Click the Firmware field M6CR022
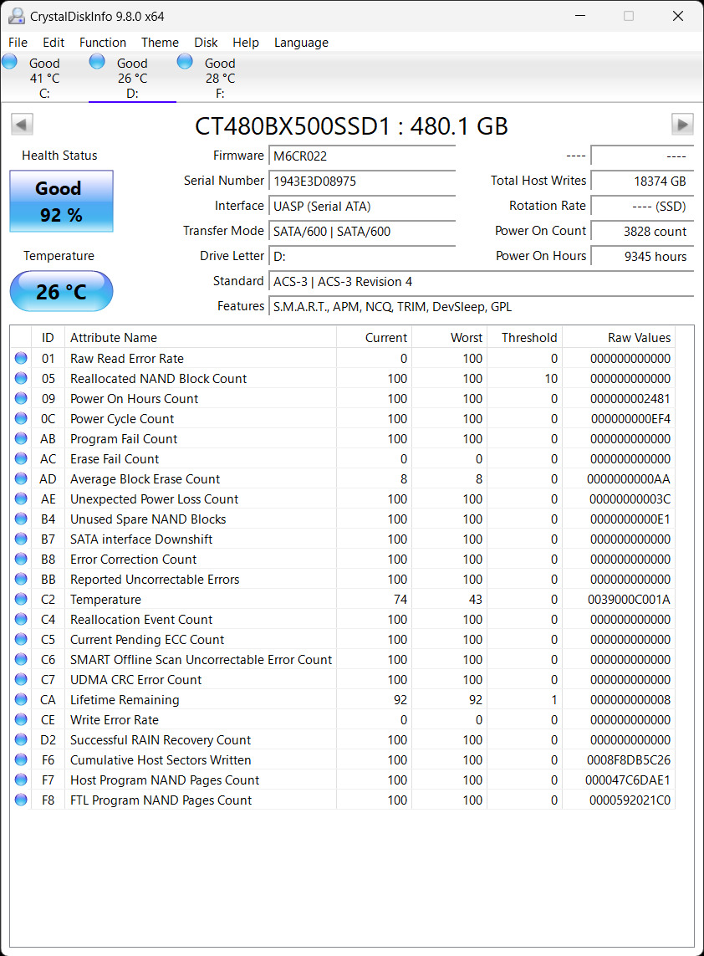 pos(362,156)
